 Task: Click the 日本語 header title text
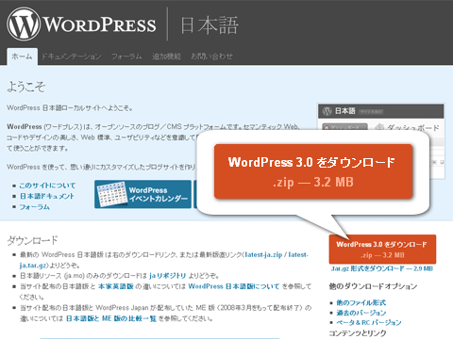(210, 25)
